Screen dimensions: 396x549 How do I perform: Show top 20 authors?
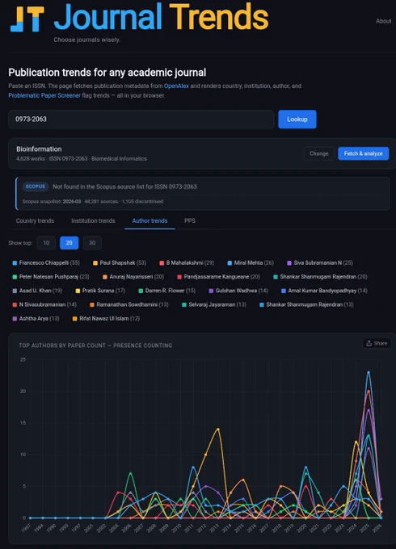click(69, 243)
